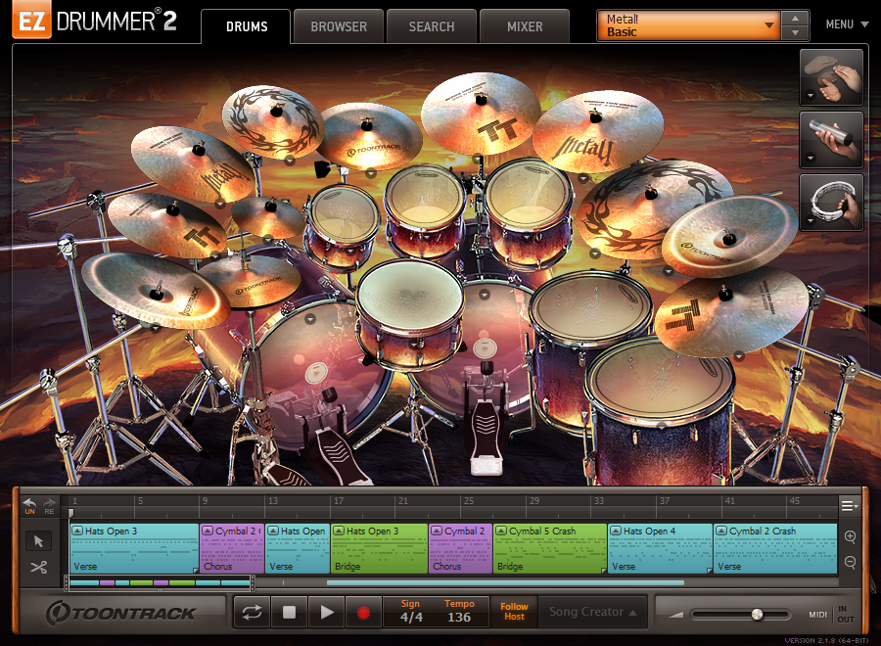The image size is (881, 646).
Task: Expand the Cymbal 2 Crash block menu arrow
Action: click(722, 531)
